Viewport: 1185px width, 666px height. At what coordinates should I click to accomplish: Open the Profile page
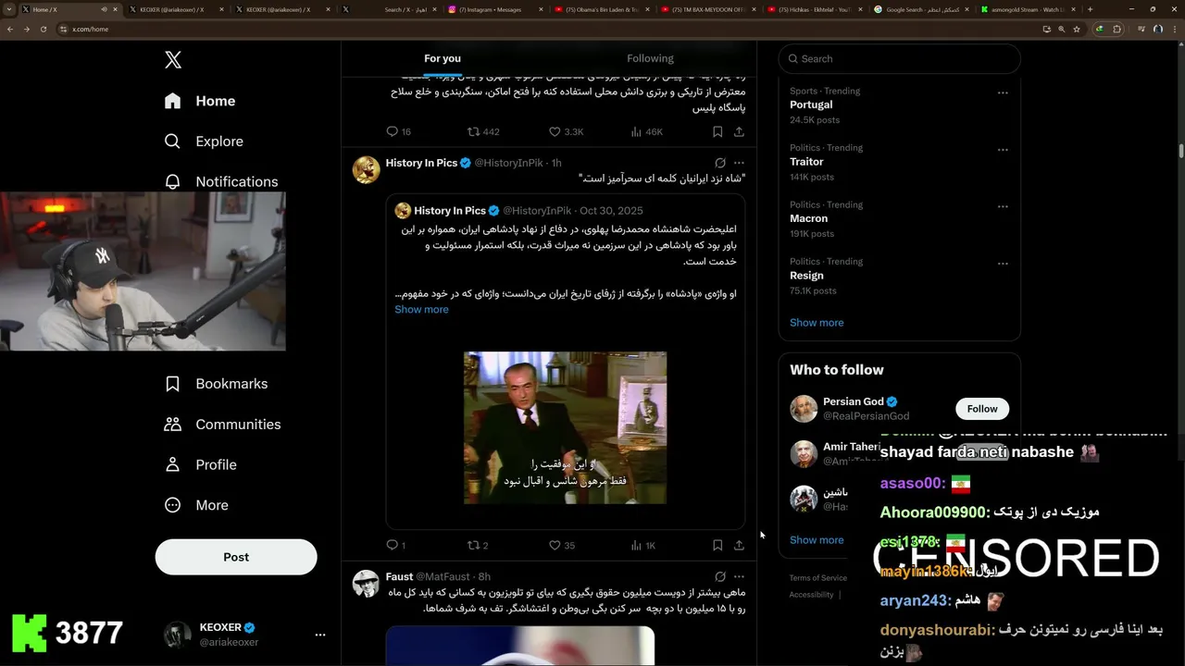coord(200,464)
